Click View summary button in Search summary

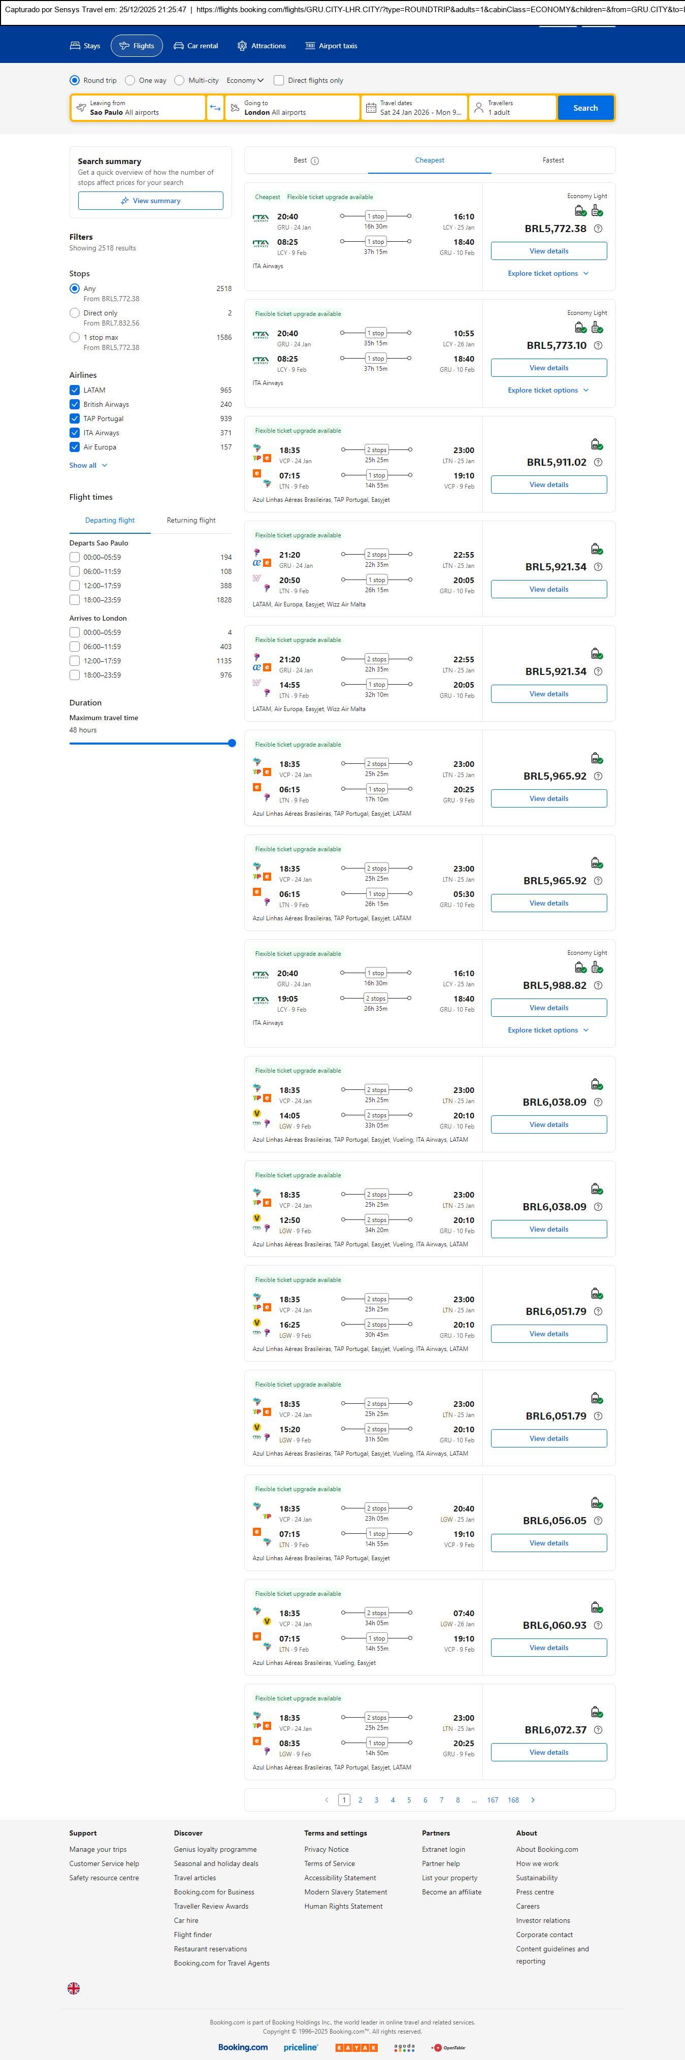click(150, 201)
